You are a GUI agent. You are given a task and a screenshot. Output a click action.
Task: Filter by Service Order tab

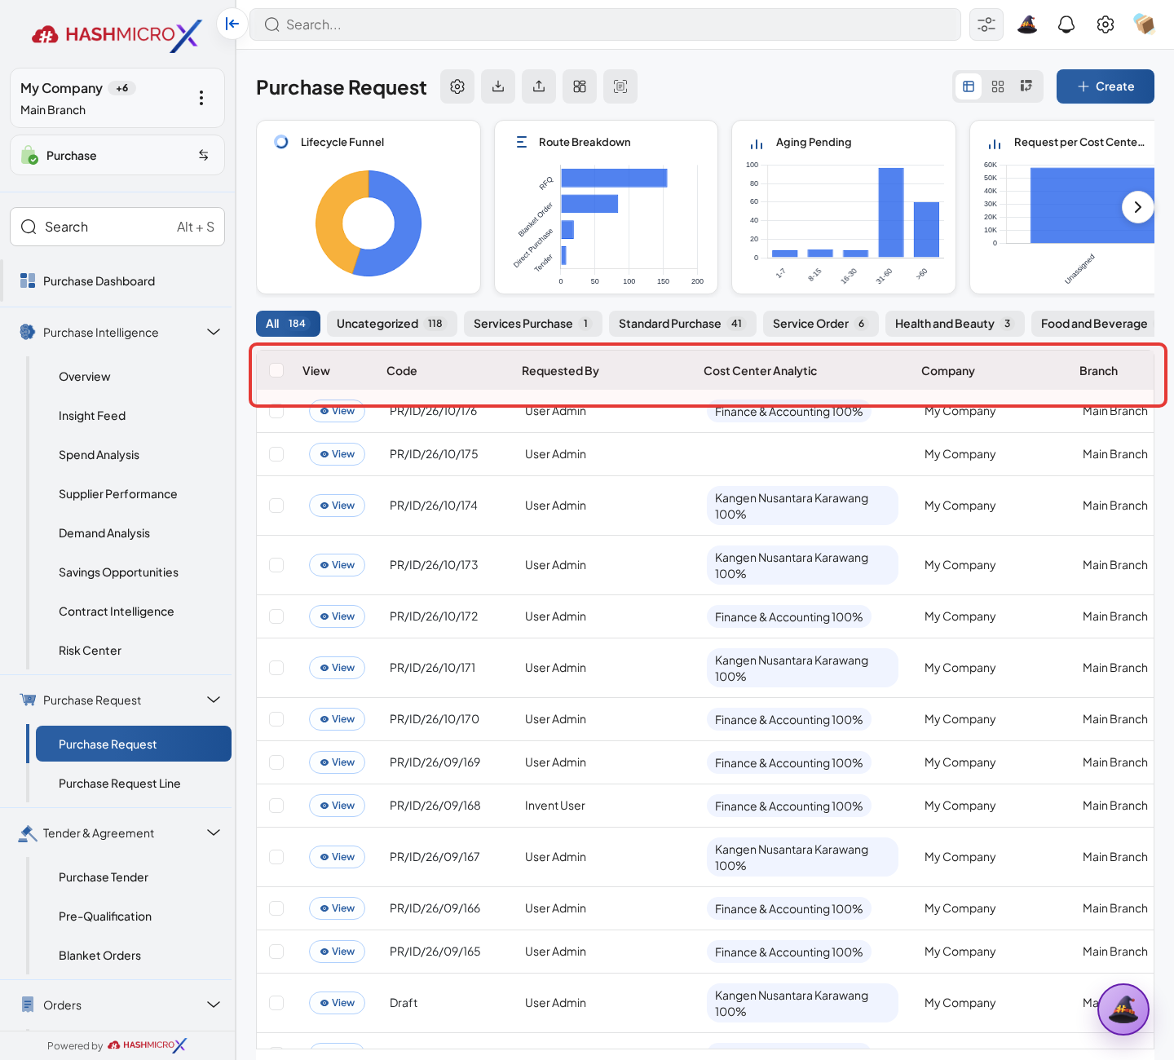coord(821,324)
